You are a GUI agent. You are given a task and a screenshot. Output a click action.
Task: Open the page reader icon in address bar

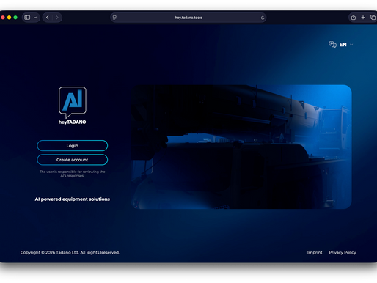[x=114, y=18]
